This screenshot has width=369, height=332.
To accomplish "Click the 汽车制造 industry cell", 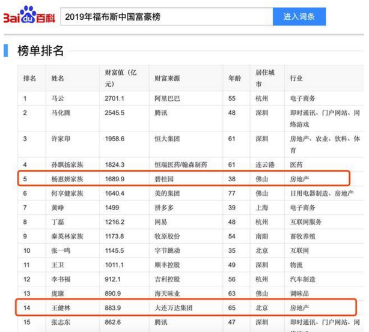I will pyautogui.click(x=303, y=279).
